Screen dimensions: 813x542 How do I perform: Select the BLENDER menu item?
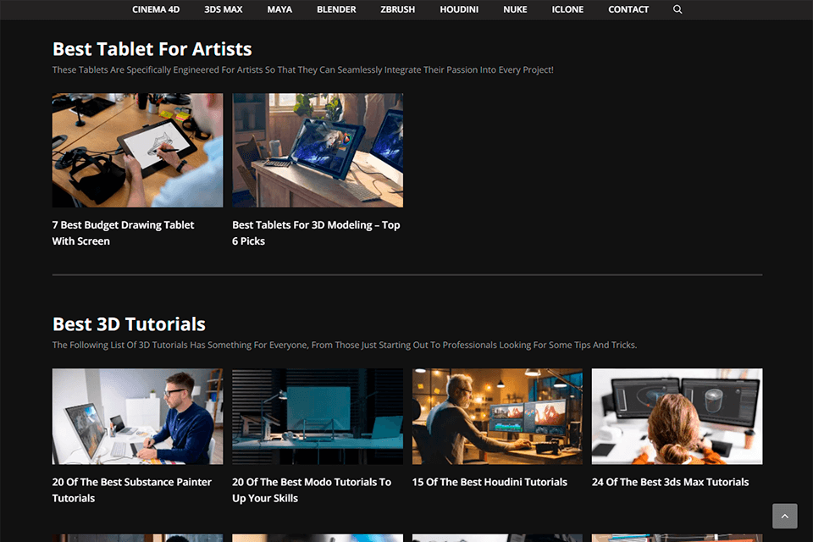(336, 9)
